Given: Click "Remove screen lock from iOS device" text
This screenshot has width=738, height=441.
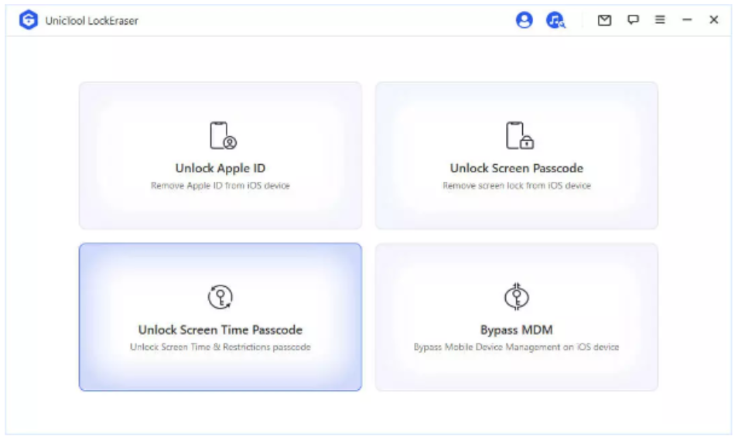Looking at the screenshot, I should [516, 186].
